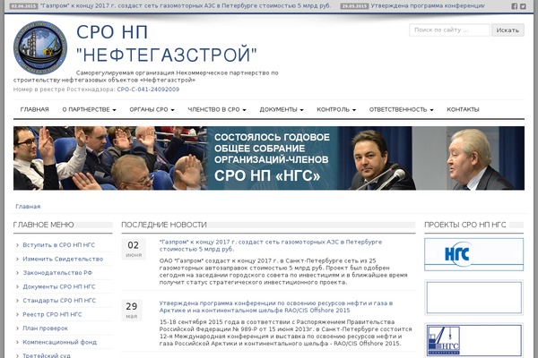
Task: Open План проверок menu link
Action: (46, 328)
